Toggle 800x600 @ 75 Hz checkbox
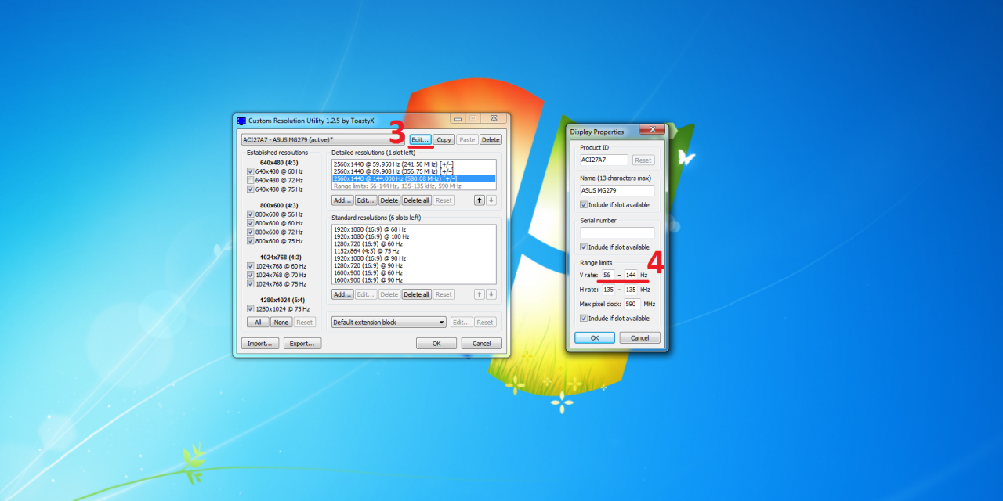The image size is (1003, 501). coord(251,241)
